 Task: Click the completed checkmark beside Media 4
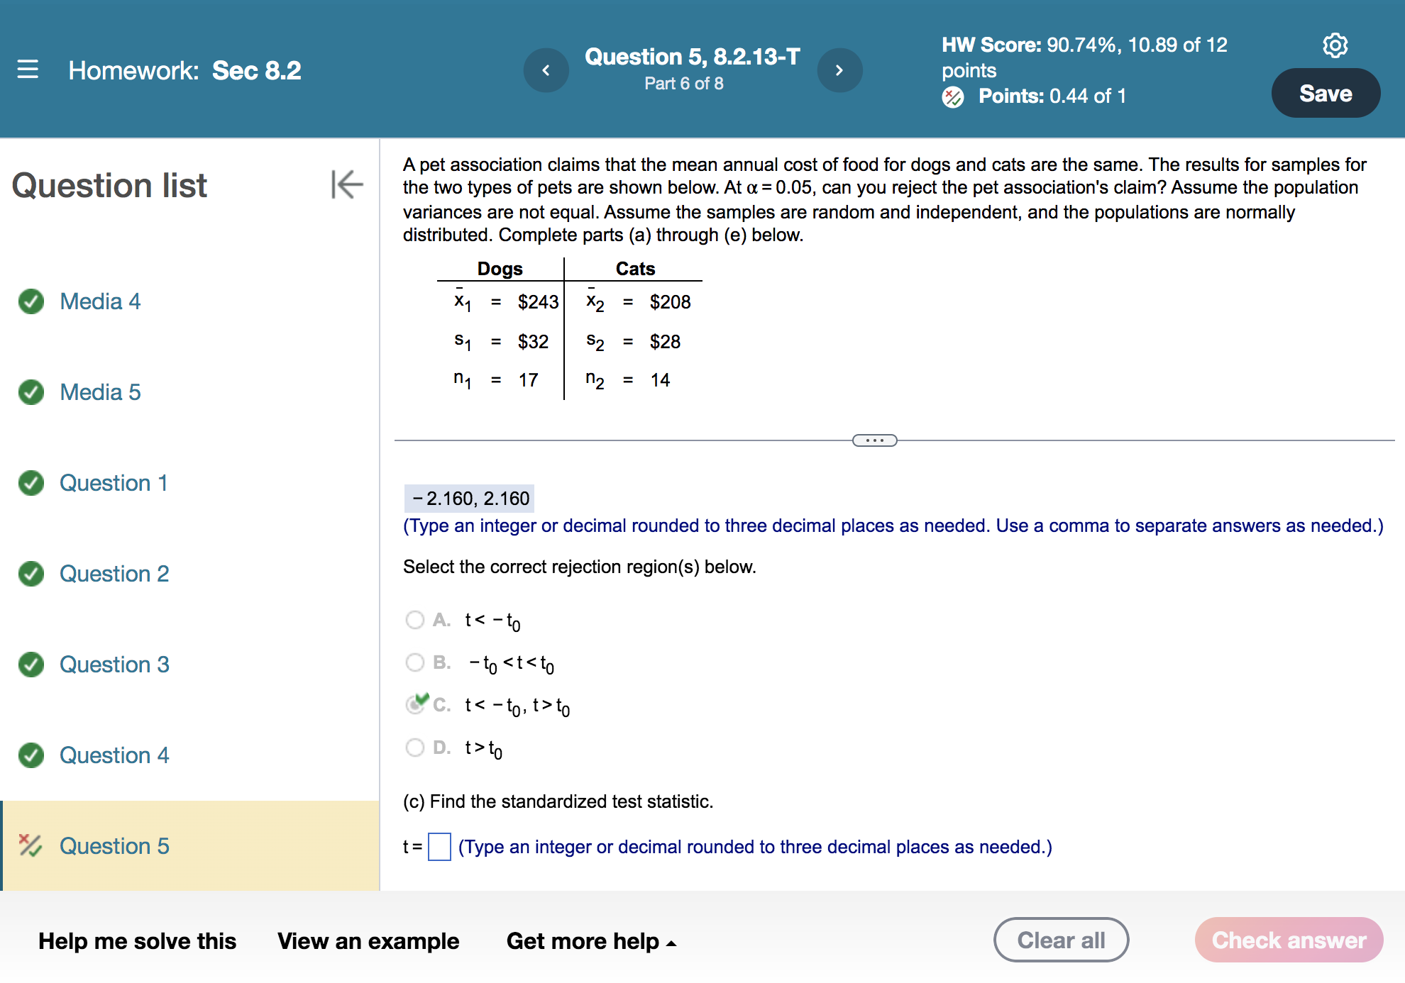[x=31, y=301]
